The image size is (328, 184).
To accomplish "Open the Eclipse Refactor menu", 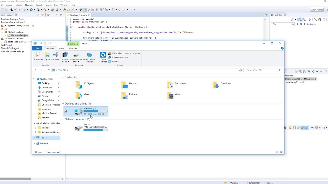I will coord(19,5).
